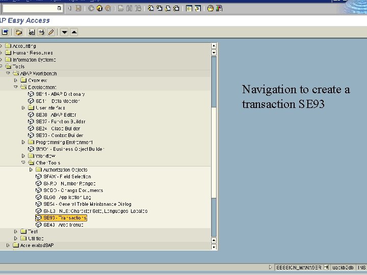The height and width of the screenshot is (275, 367).
Task: Click the first application toolbar menu icon
Action: pyautogui.click(x=5, y=32)
